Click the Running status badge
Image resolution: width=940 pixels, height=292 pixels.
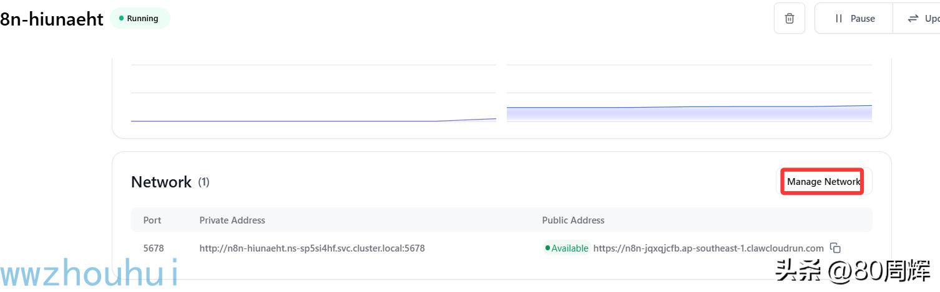(140, 19)
